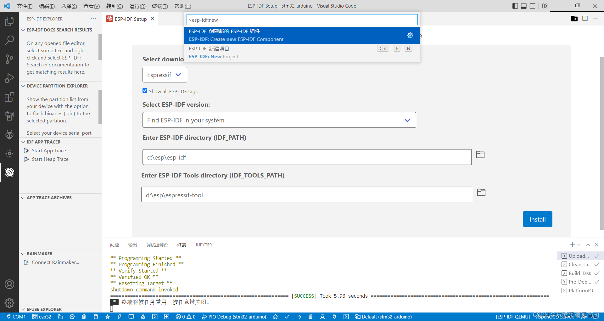Open the Run and Debug sidebar icon
The image size is (604, 321).
[x=9, y=78]
